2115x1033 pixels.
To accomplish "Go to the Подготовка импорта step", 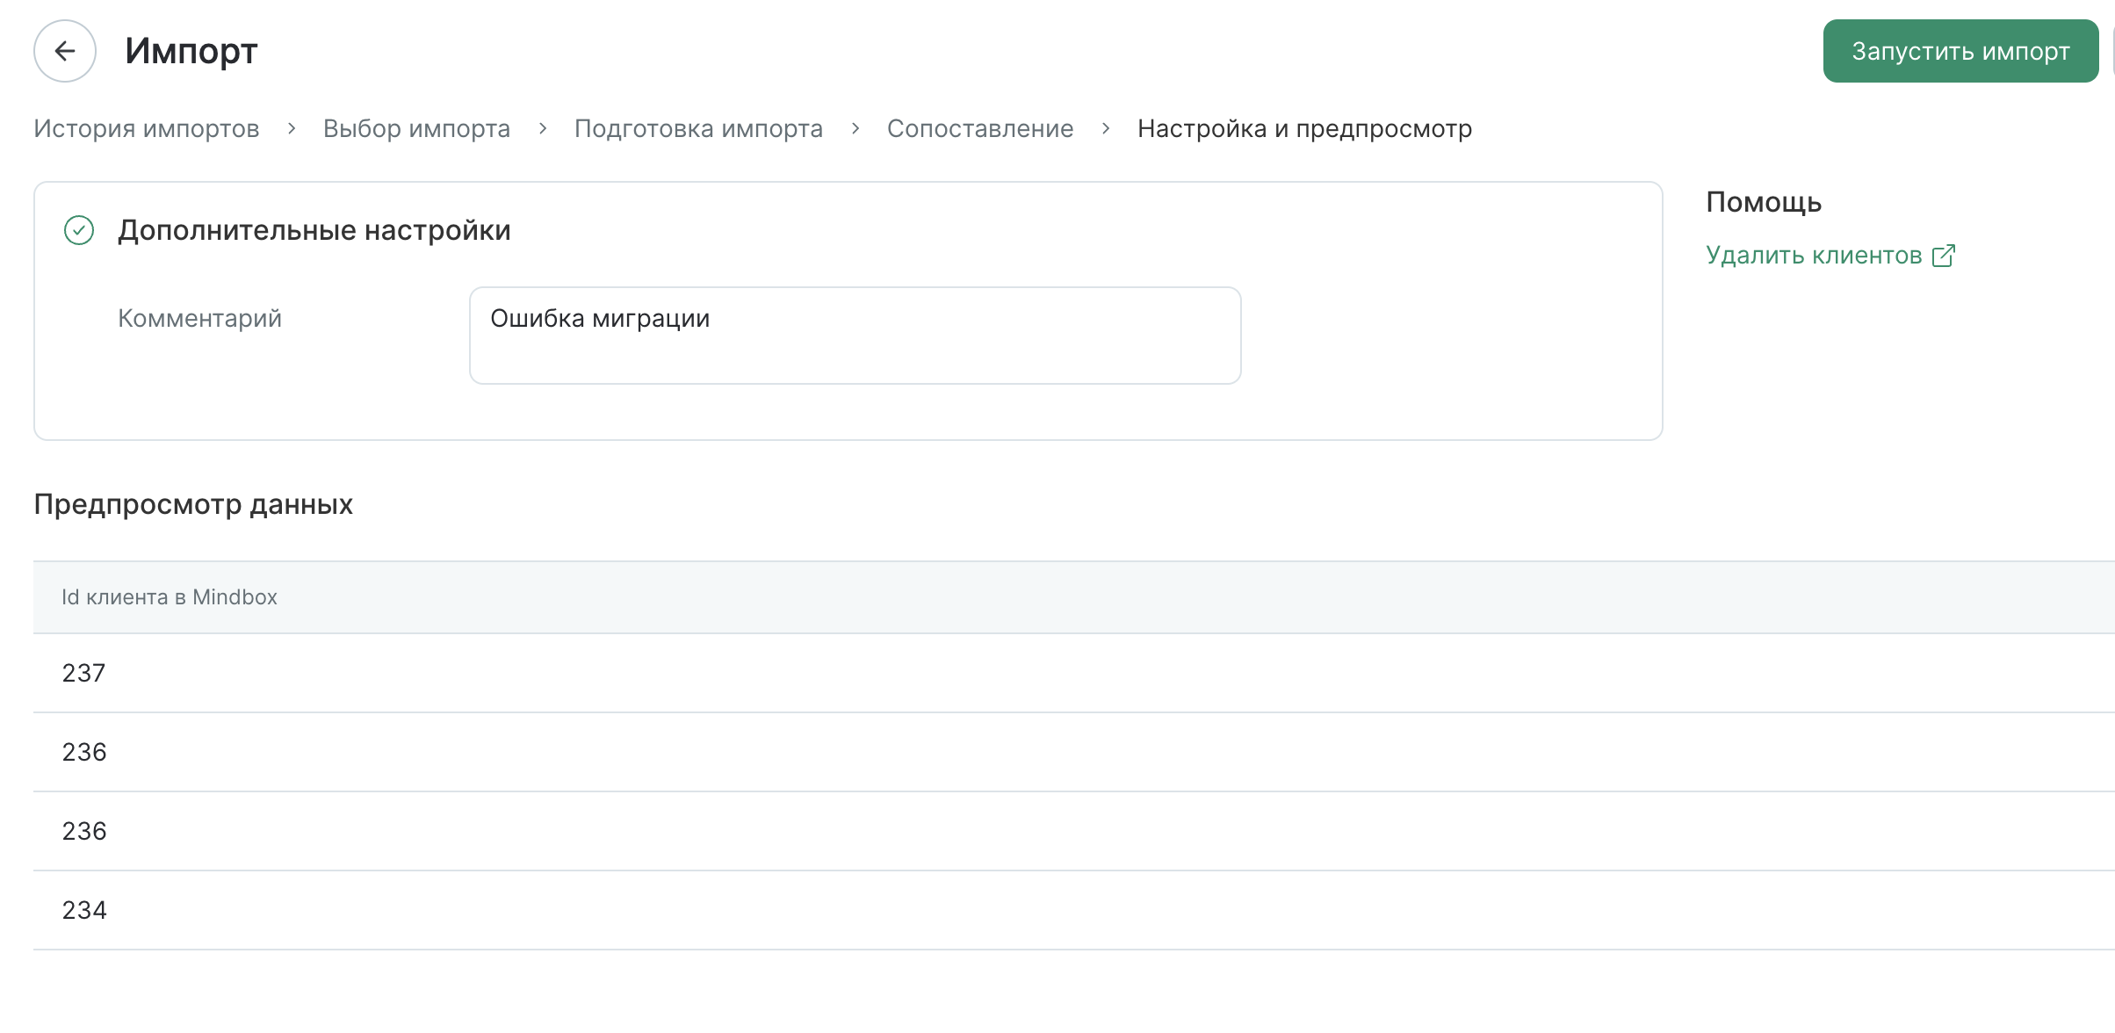I will (698, 129).
